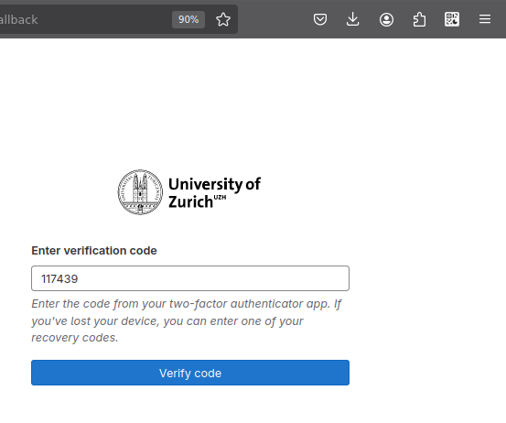Screen dimensions: 506x423
Task: Click the small UZH superscript in logo
Action: click(220, 197)
